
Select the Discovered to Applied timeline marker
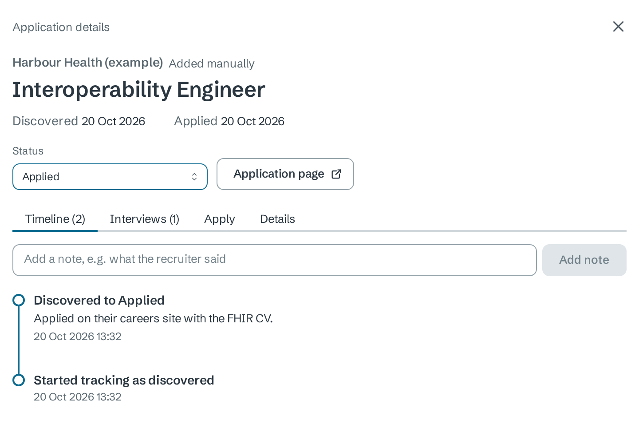(19, 301)
